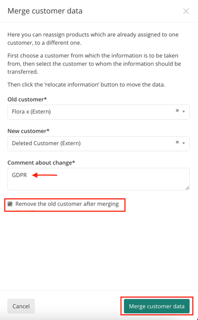Uncheck Remove the old customer checkbox
198x320 pixels.
(10, 204)
